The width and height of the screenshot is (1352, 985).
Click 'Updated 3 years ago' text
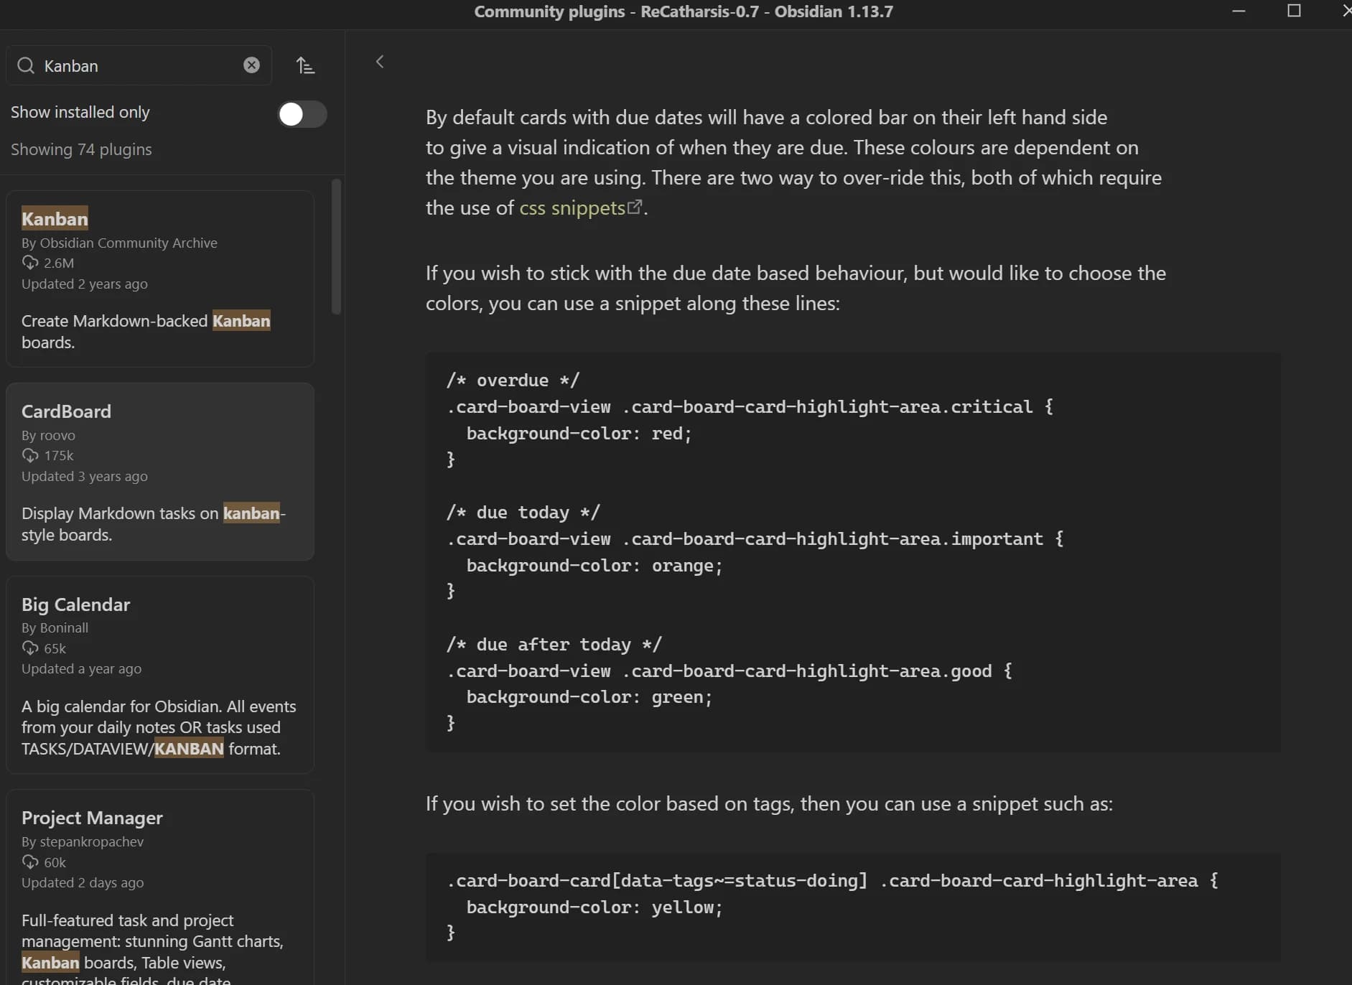[x=85, y=476]
